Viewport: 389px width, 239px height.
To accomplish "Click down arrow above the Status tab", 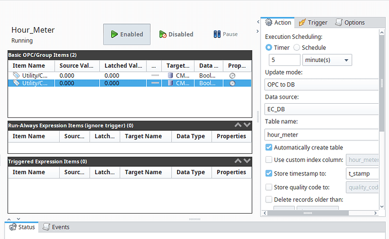I will [19, 219].
